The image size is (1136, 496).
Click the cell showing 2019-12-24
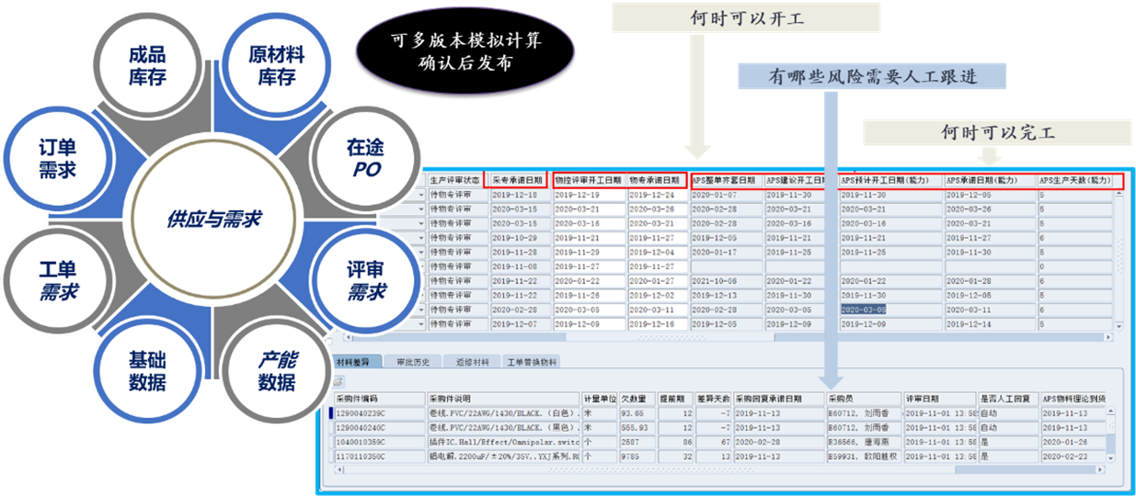657,195
